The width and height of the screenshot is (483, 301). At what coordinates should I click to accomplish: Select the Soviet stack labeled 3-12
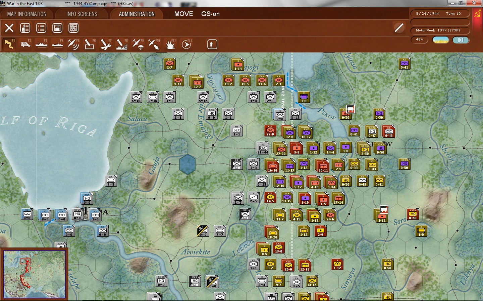[x=381, y=216]
